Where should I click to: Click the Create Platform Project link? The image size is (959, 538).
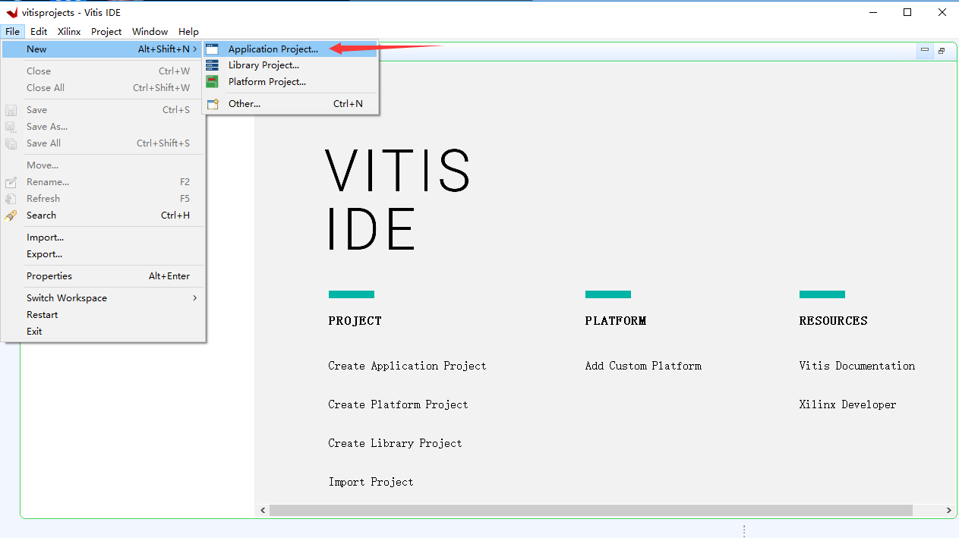point(398,404)
